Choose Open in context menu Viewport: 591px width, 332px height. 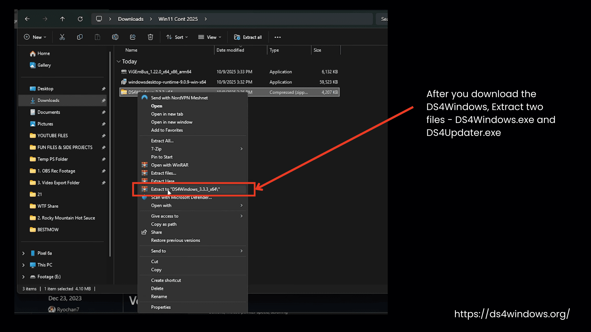192,106
